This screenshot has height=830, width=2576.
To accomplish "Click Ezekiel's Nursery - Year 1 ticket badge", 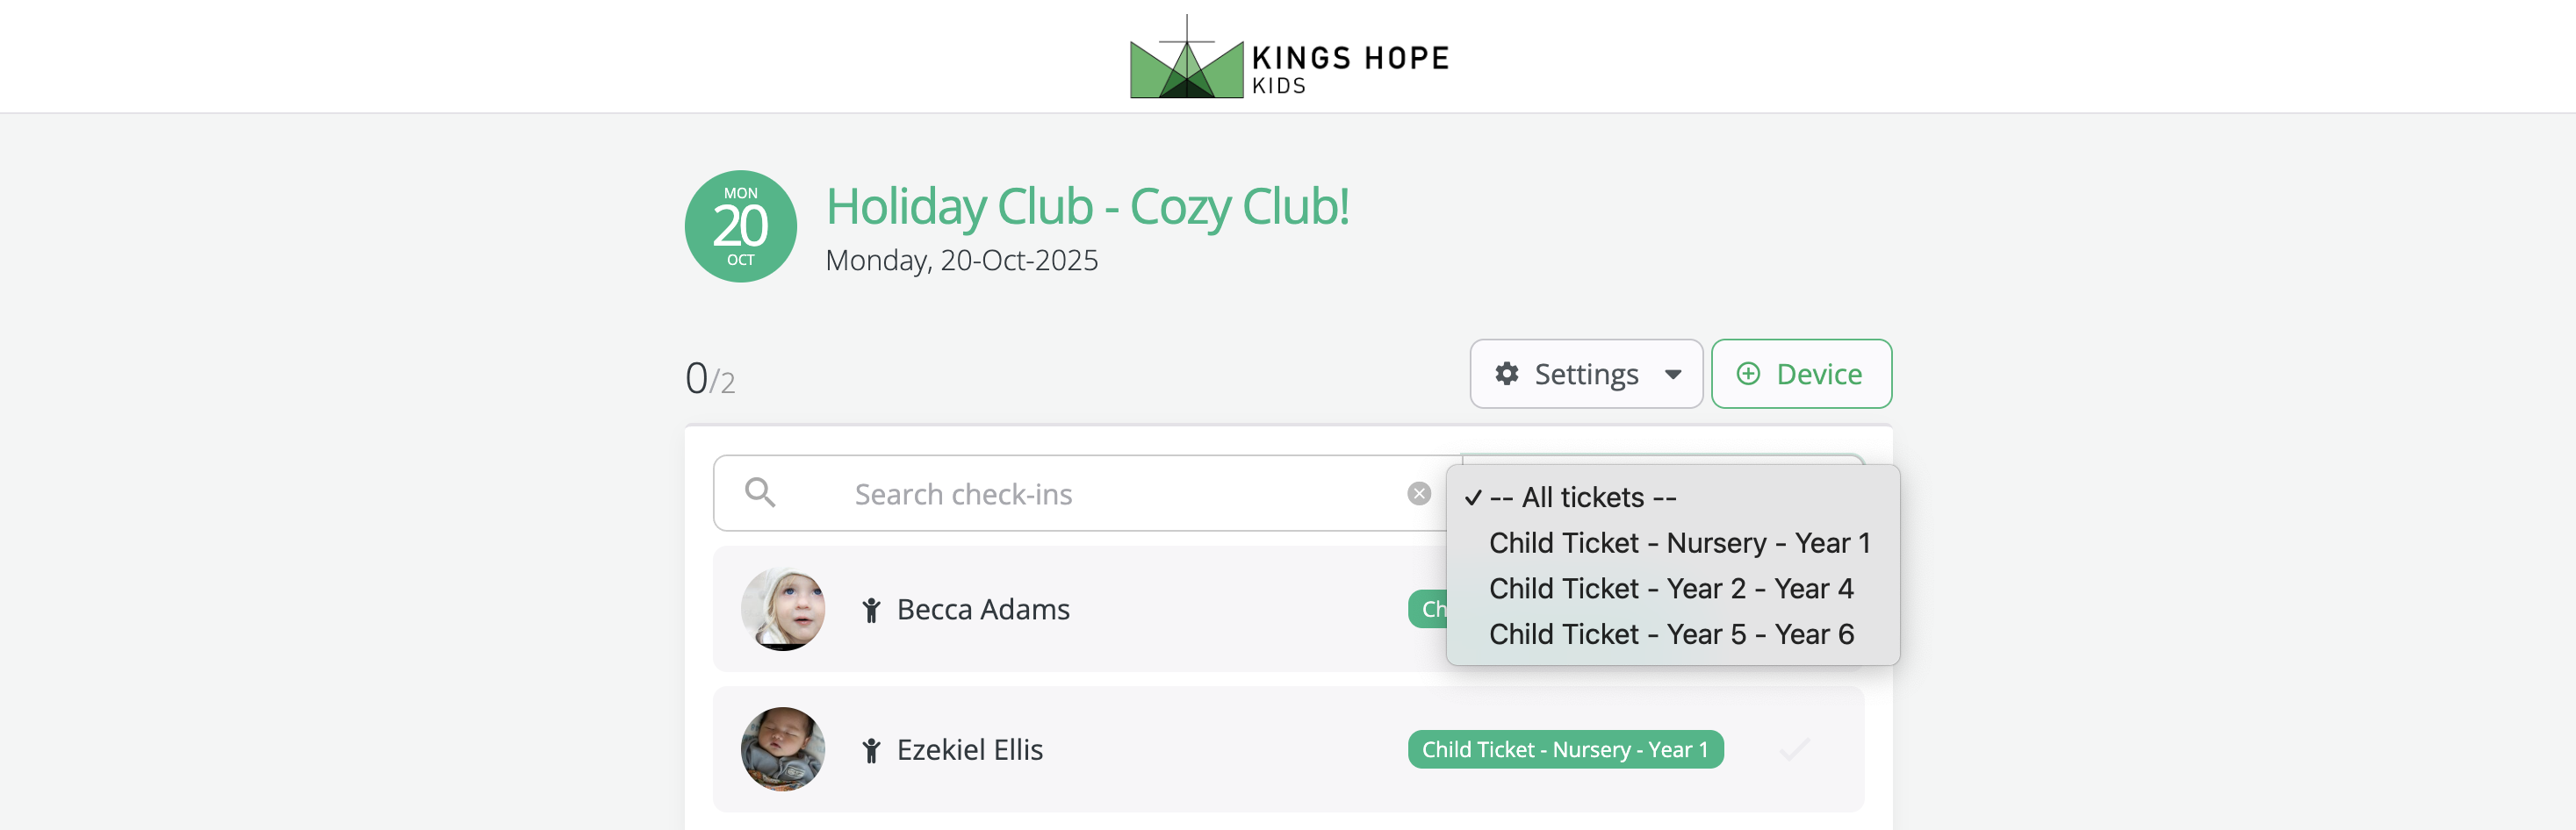I will click(1565, 749).
